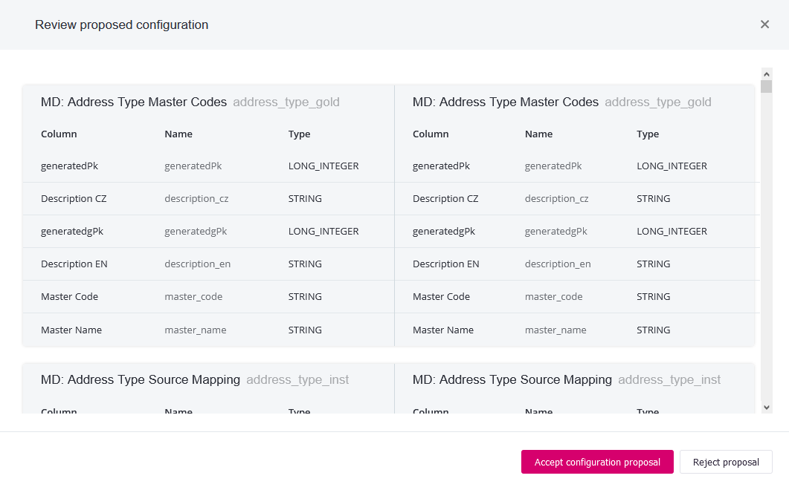Click LONG_INTEGER type of generatedPk in right table

click(672, 166)
